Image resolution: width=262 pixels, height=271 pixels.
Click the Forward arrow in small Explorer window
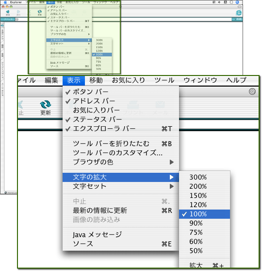pos(18,12)
